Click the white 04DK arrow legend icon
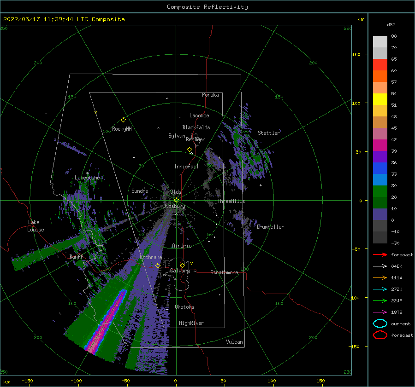The height and width of the screenshot is (387, 415). 380,266
